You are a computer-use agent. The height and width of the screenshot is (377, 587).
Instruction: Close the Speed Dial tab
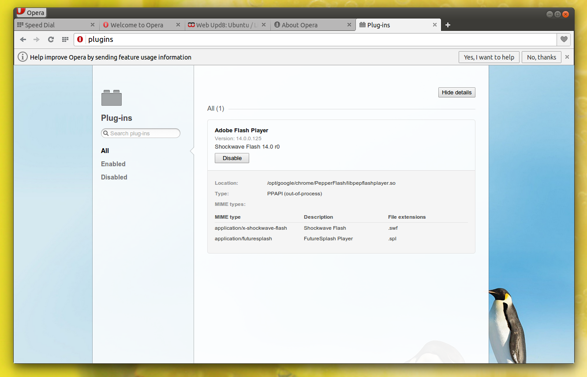click(x=93, y=25)
